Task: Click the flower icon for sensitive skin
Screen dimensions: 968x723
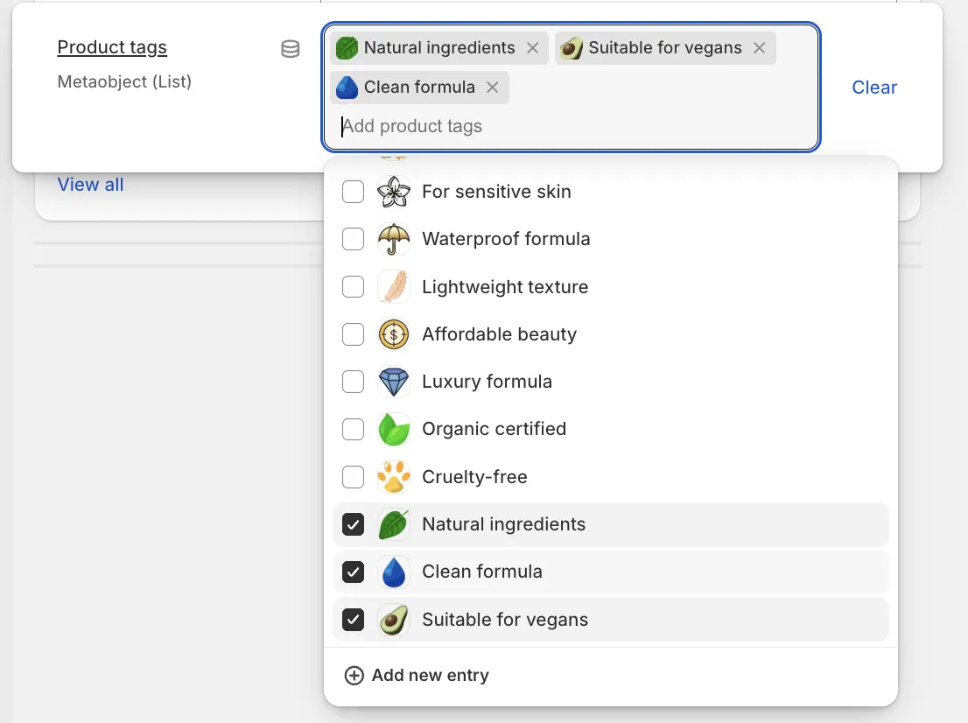Action: coord(393,192)
